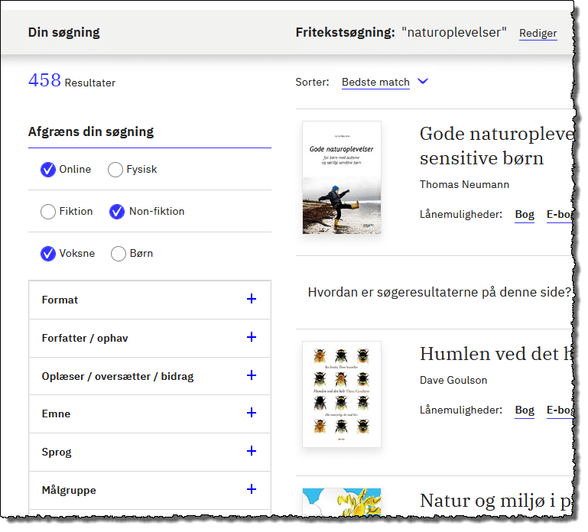Open the Gode naturoplevelser book cover

click(342, 177)
